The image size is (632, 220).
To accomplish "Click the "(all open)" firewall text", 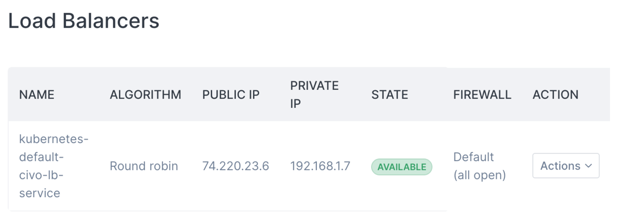I will 479,175.
